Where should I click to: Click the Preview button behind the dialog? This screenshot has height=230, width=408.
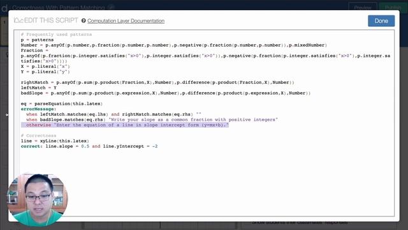click(x=363, y=7)
